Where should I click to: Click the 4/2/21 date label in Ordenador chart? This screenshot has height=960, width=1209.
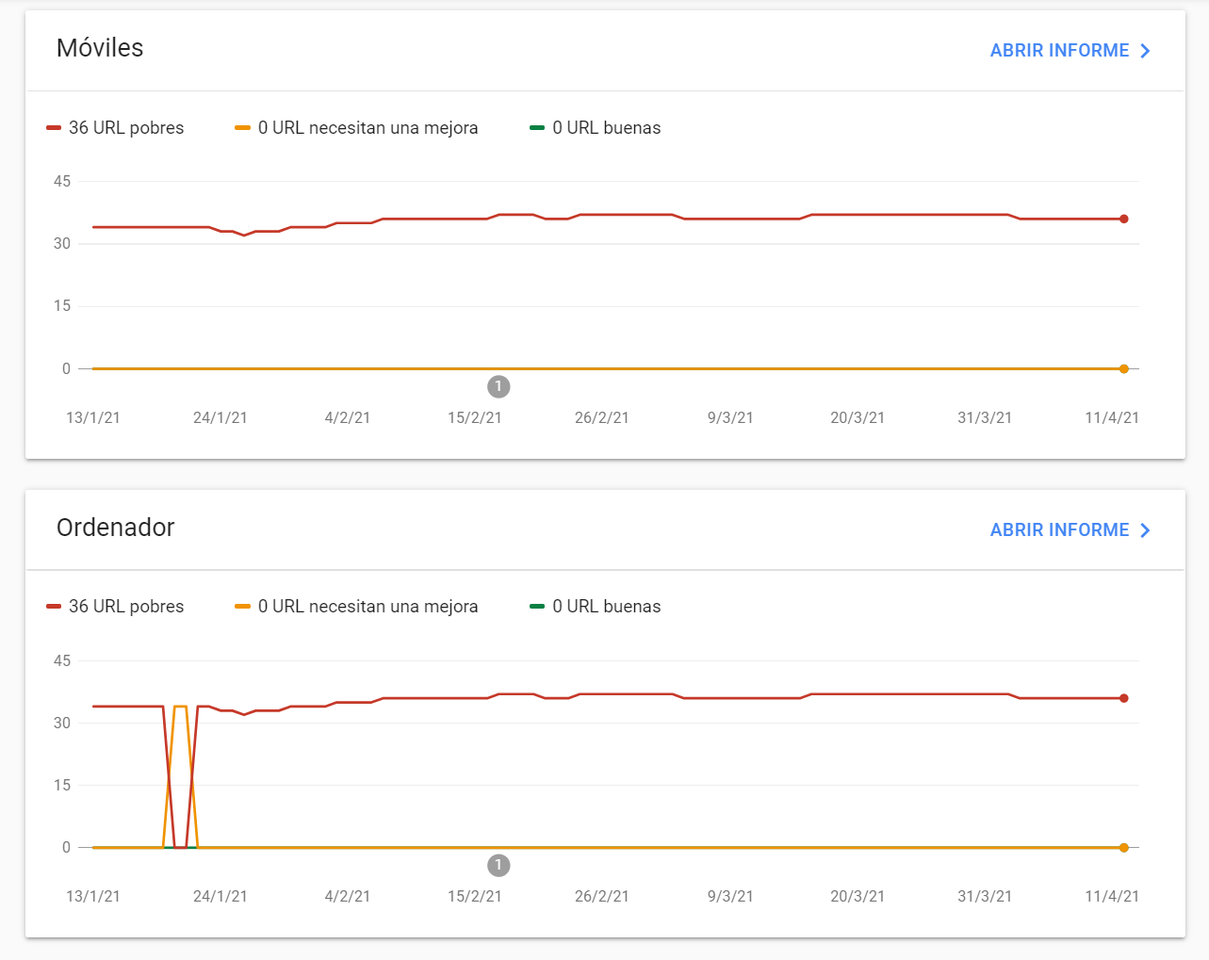[x=348, y=896]
